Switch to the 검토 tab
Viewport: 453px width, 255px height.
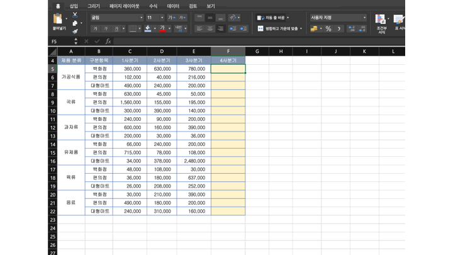193,6
